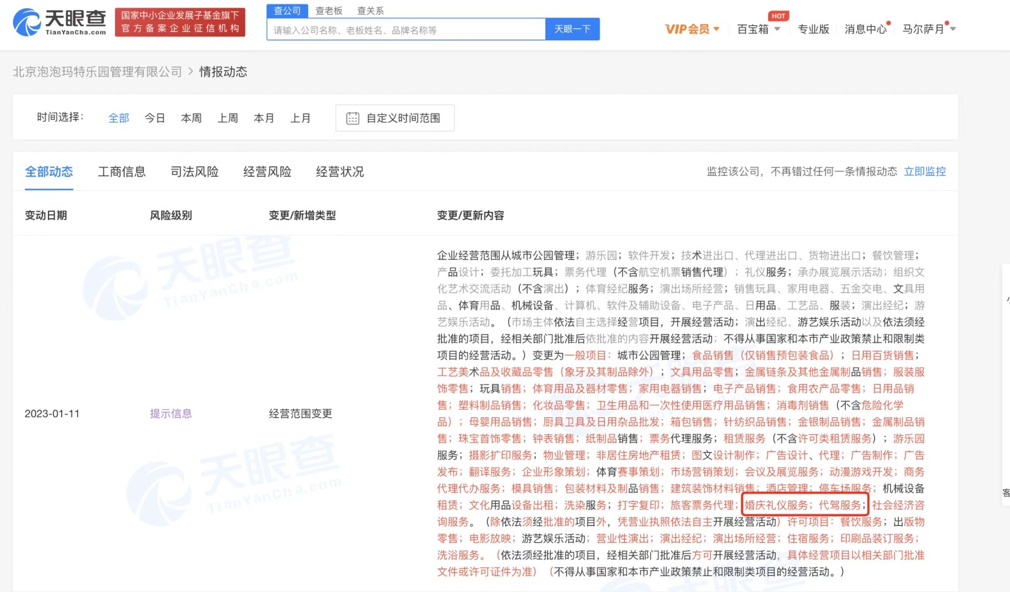The width and height of the screenshot is (1010, 592).
Task: Switch to the 经营风险 tab
Action: [x=267, y=171]
